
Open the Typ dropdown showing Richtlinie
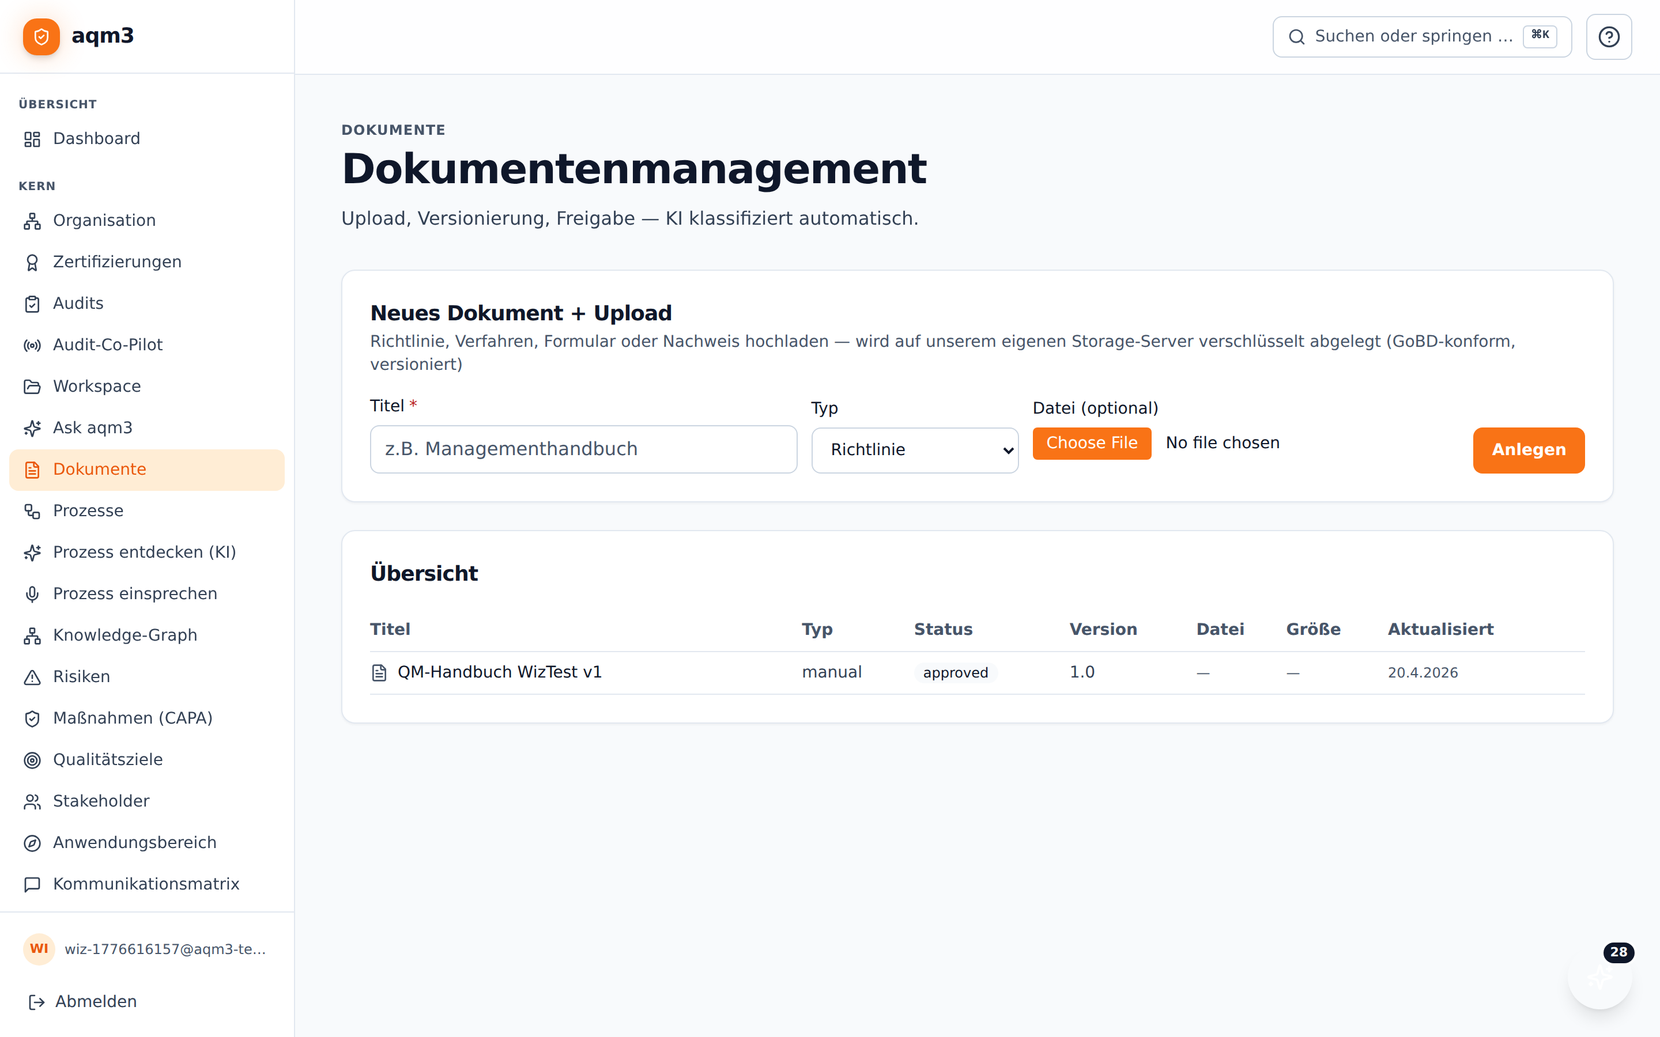(x=914, y=450)
